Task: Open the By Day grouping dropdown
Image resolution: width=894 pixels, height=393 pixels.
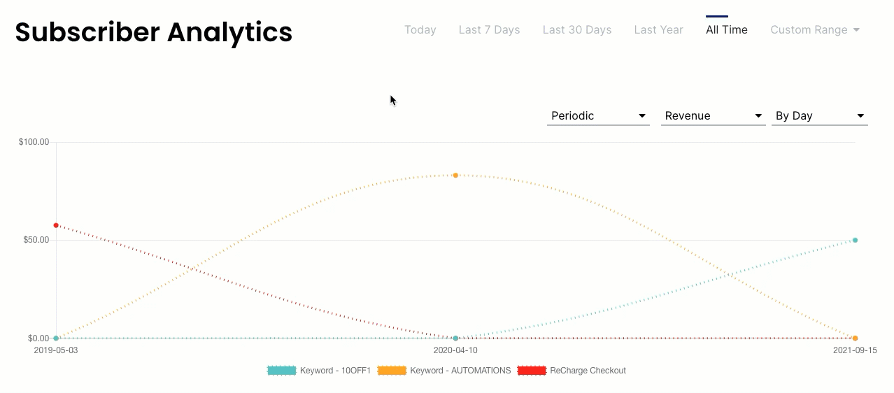Action: click(x=819, y=116)
